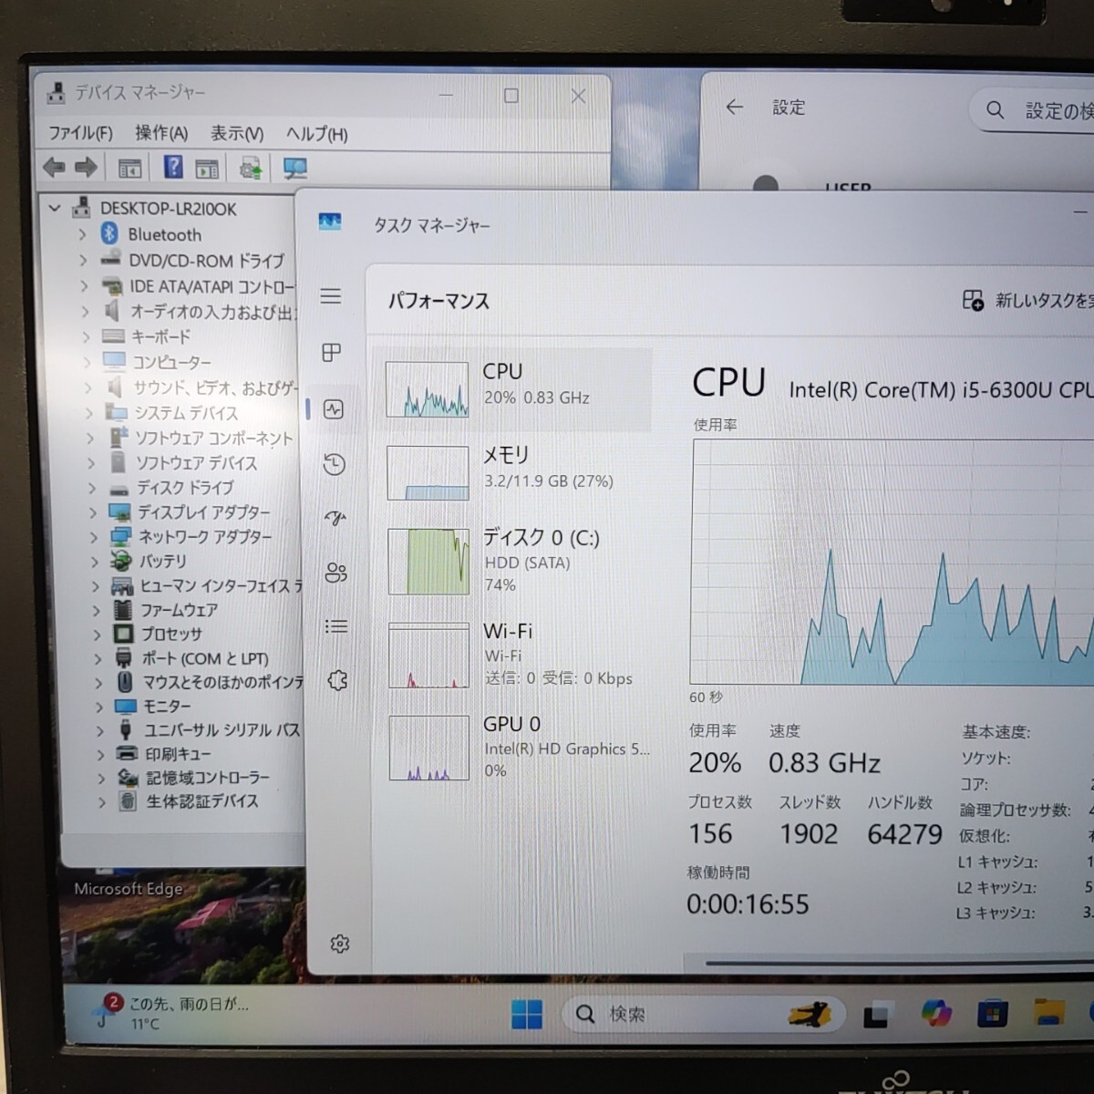Click the update driver toolbar icon
The width and height of the screenshot is (1094, 1094).
(251, 169)
